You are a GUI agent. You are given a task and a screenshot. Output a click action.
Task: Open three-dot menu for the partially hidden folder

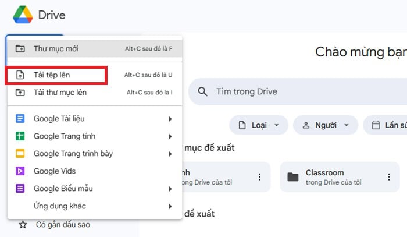tap(259, 177)
